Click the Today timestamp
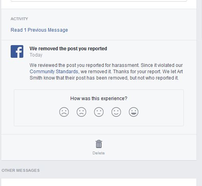The width and height of the screenshot is (202, 186). (36, 55)
